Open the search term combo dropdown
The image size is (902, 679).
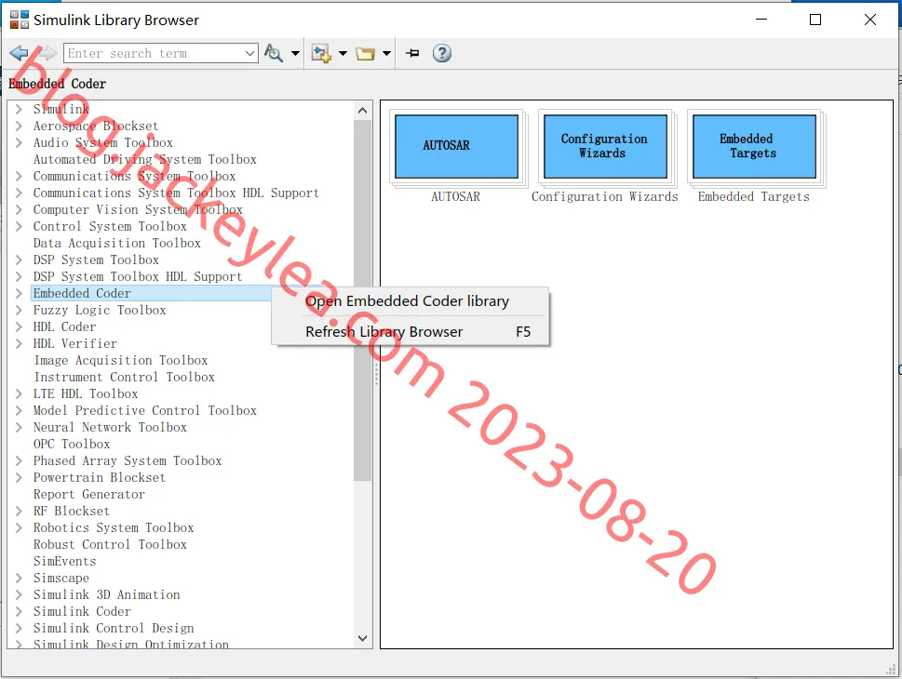click(x=249, y=53)
